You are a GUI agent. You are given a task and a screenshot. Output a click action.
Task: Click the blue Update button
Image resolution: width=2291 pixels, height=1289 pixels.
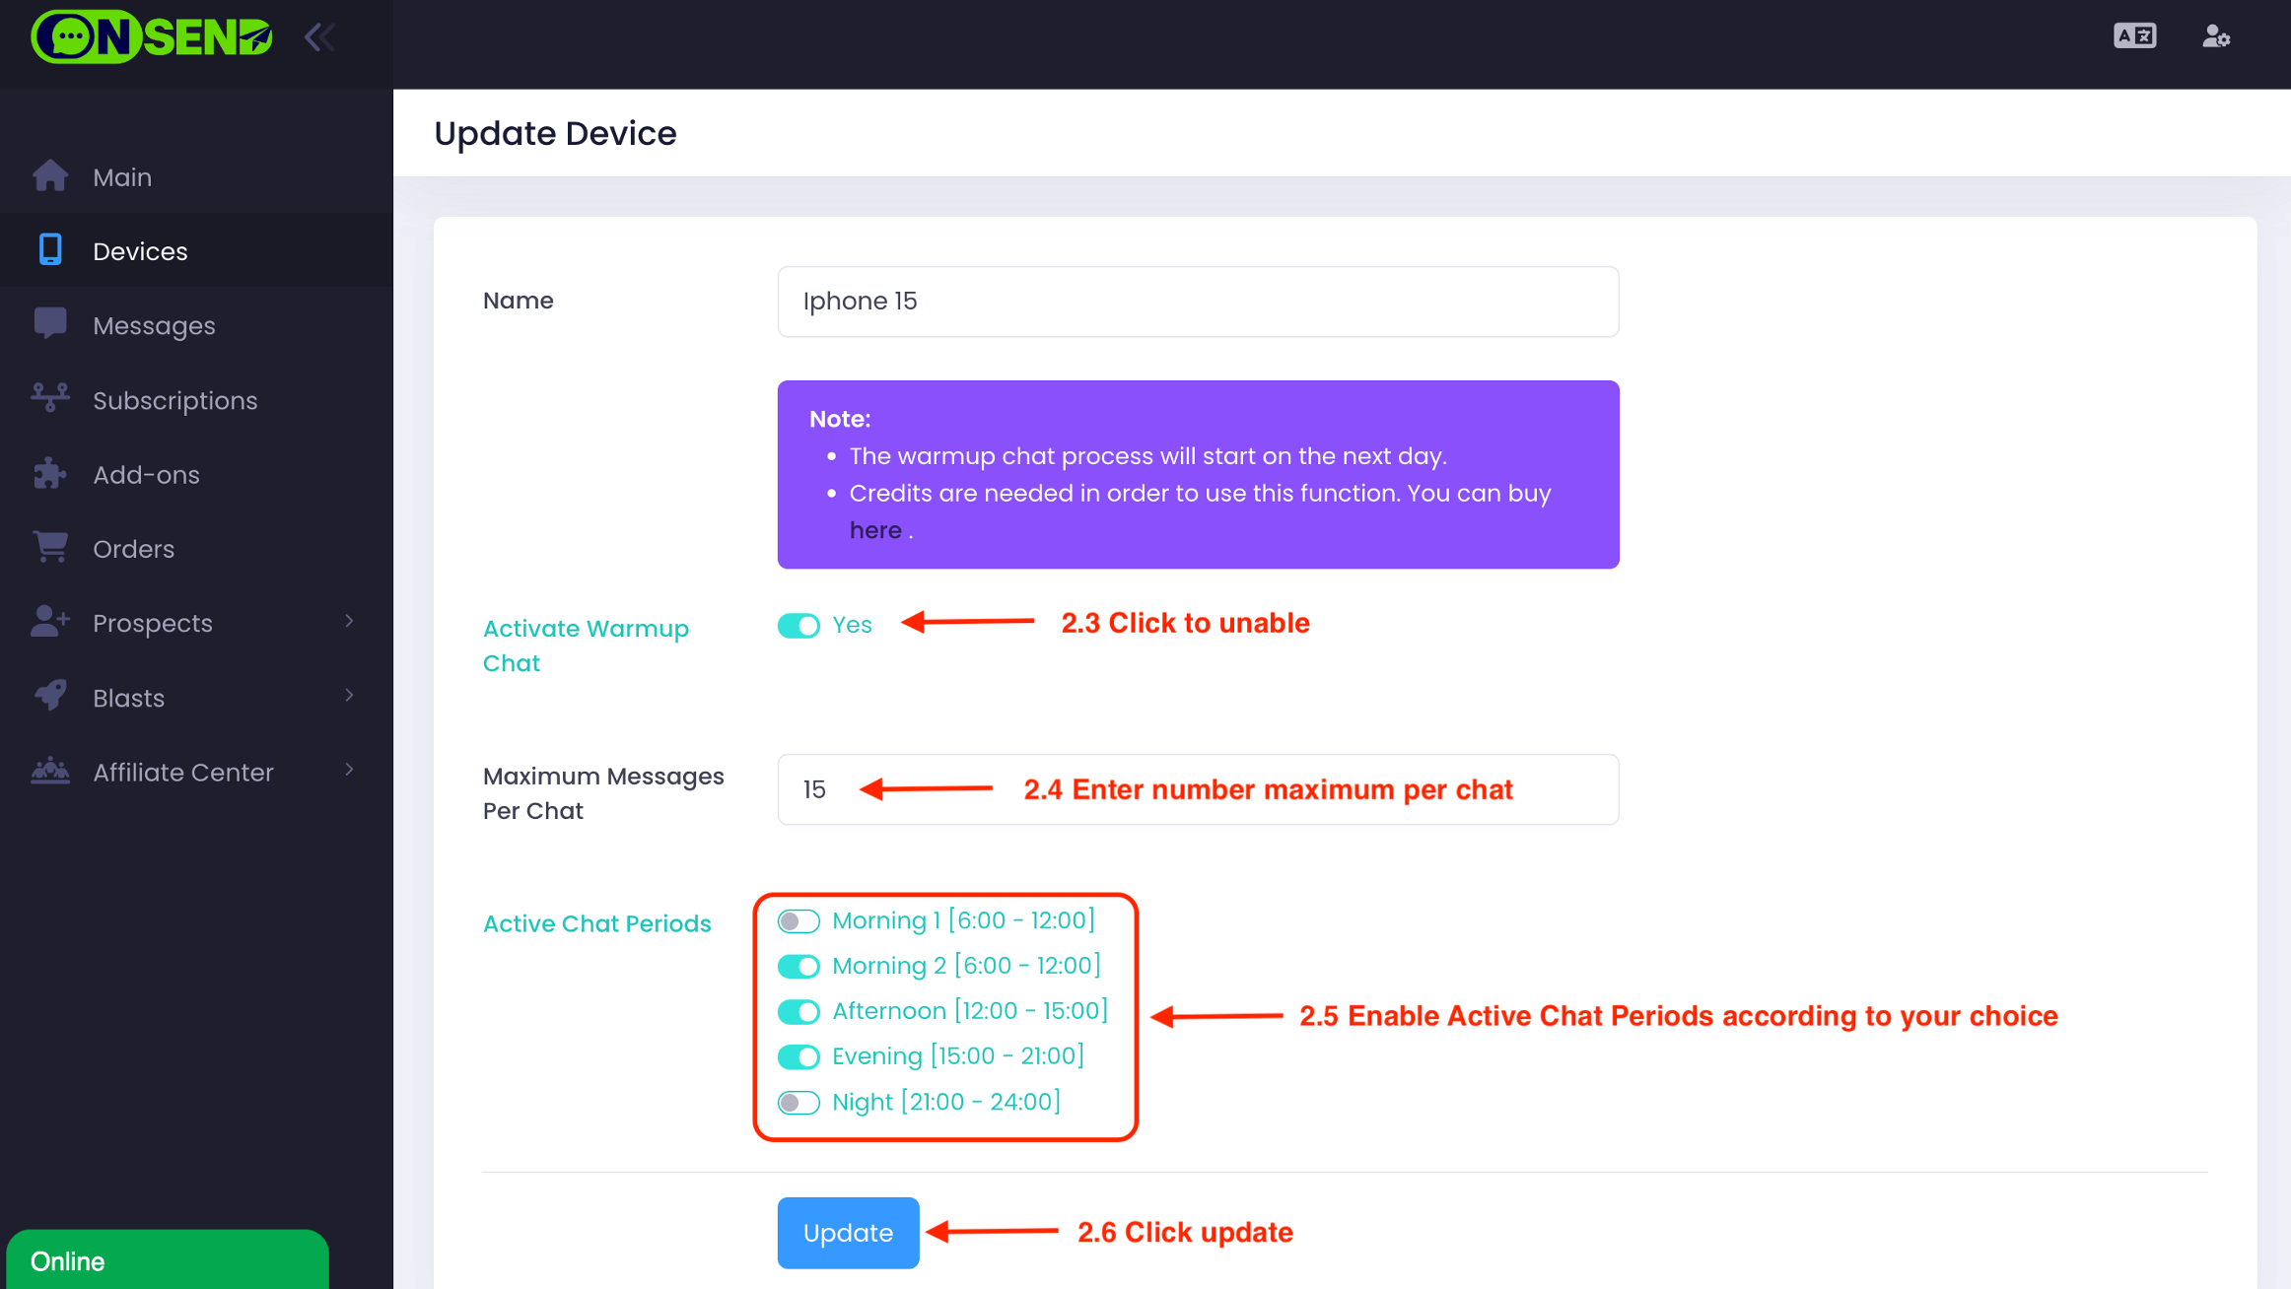click(848, 1233)
